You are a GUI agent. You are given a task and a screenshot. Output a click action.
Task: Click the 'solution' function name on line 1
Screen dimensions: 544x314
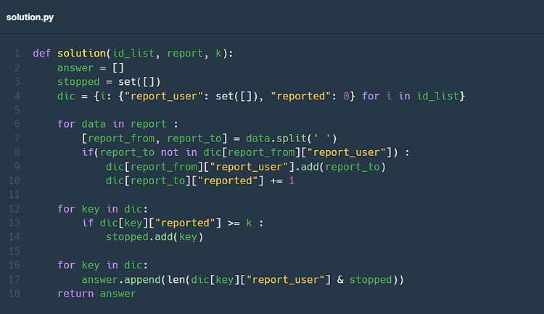click(x=81, y=54)
